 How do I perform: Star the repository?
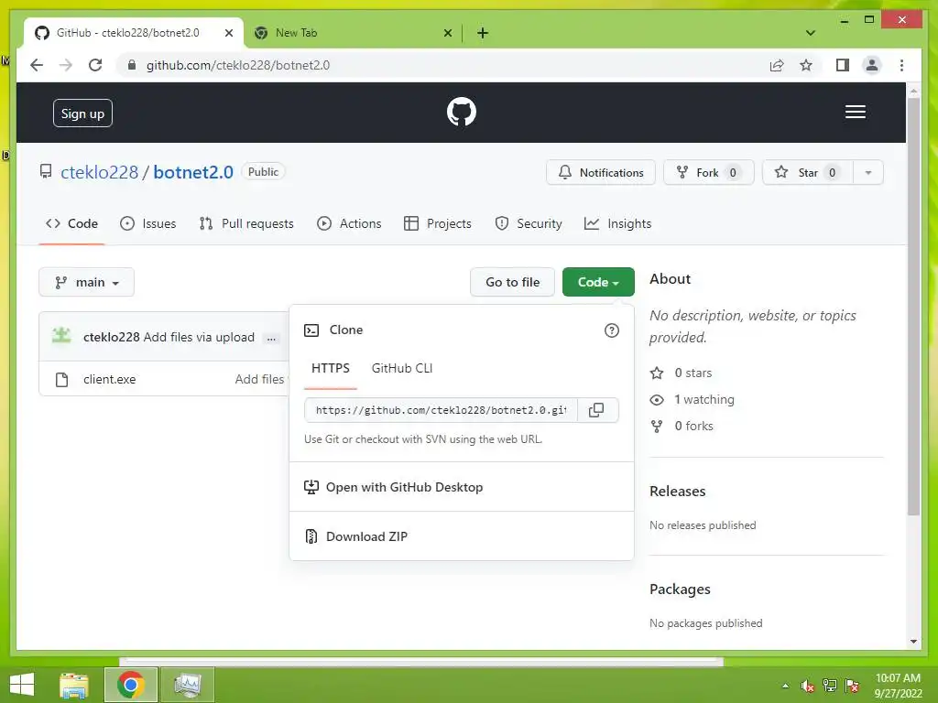click(x=808, y=173)
